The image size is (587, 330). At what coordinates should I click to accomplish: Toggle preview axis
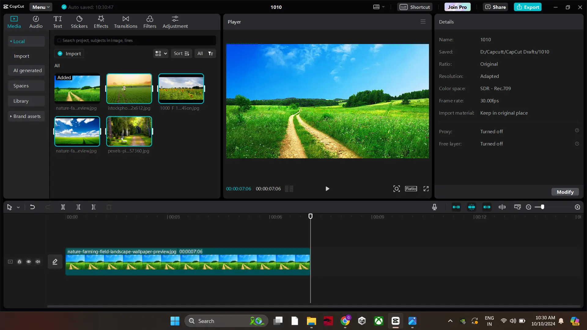point(502,207)
